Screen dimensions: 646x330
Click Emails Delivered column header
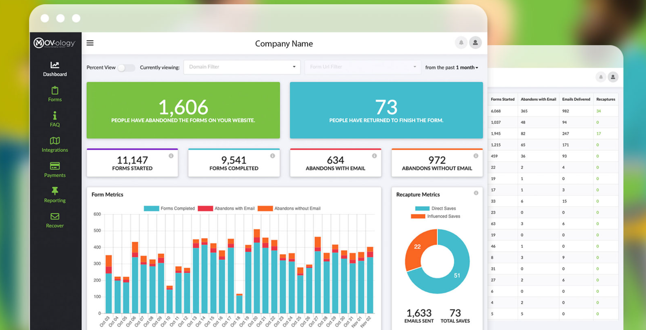tap(576, 99)
